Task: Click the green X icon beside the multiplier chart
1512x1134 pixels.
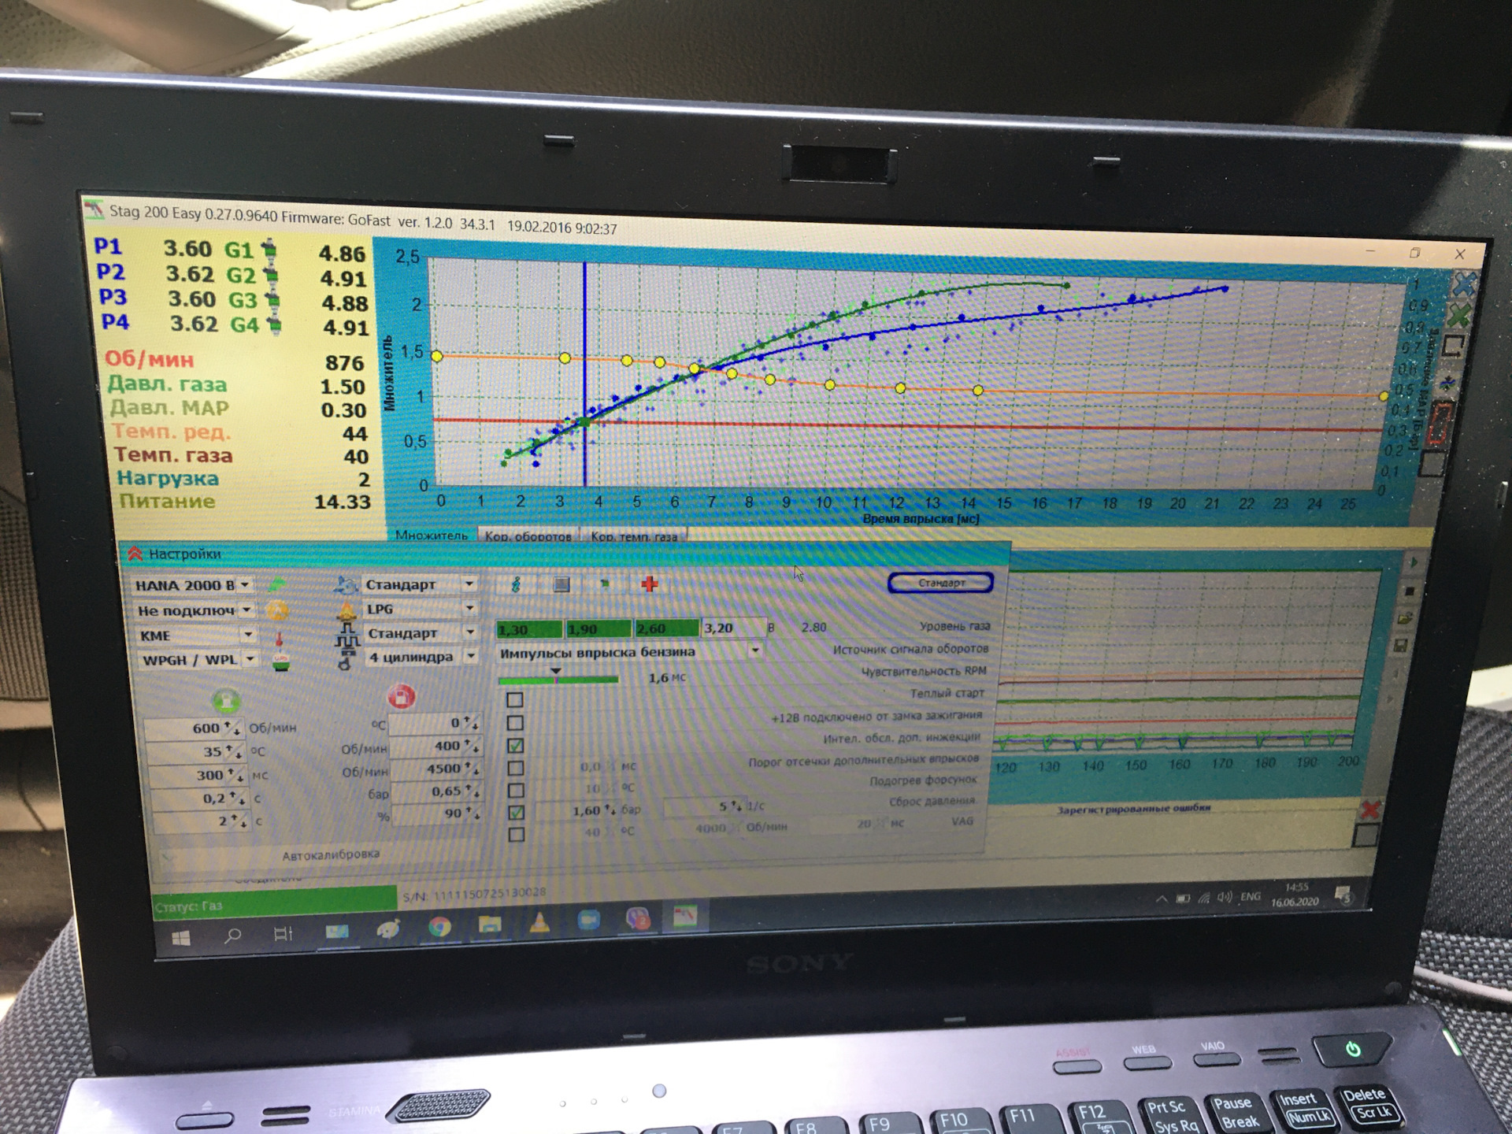Action: [x=1461, y=316]
